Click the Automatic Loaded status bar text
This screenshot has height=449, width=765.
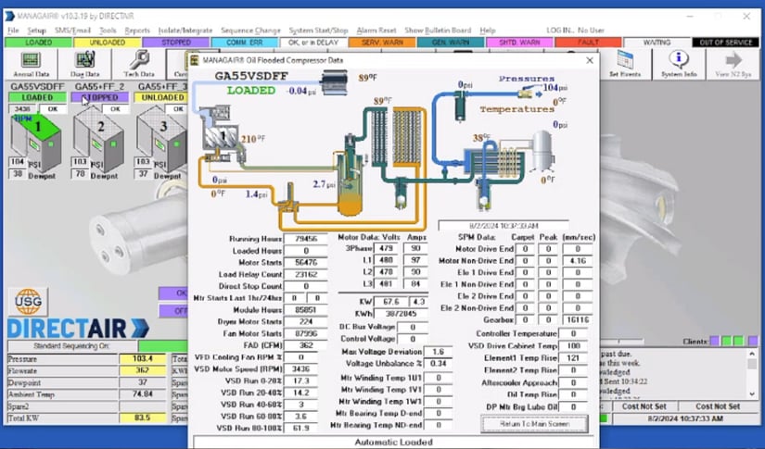(x=393, y=443)
